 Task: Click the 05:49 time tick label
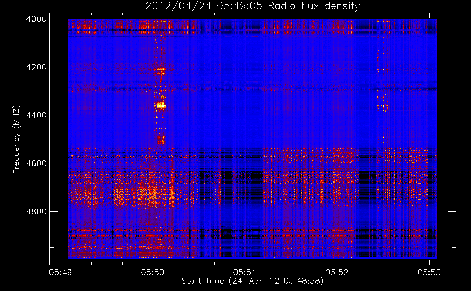tap(61, 273)
